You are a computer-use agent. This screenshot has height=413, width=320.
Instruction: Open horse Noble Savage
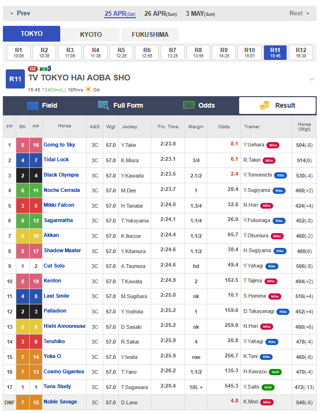pyautogui.click(x=60, y=402)
